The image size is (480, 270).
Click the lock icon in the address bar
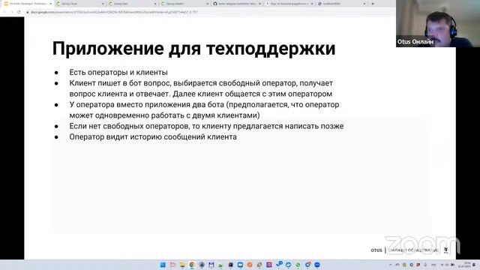click(28, 12)
